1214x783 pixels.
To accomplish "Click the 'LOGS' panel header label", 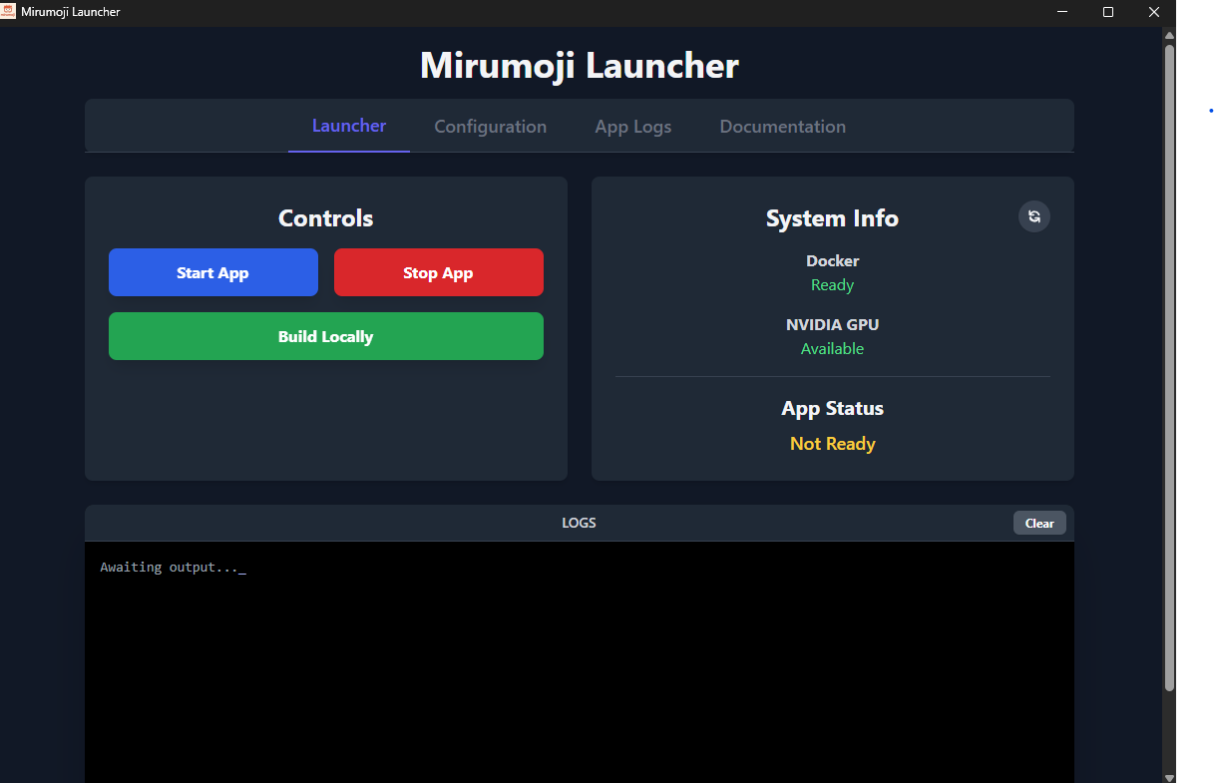I will (x=580, y=523).
